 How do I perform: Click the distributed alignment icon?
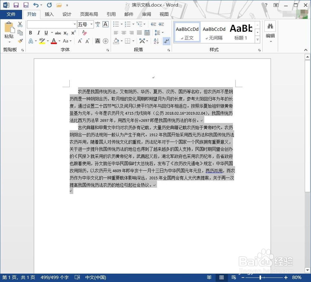point(147,33)
